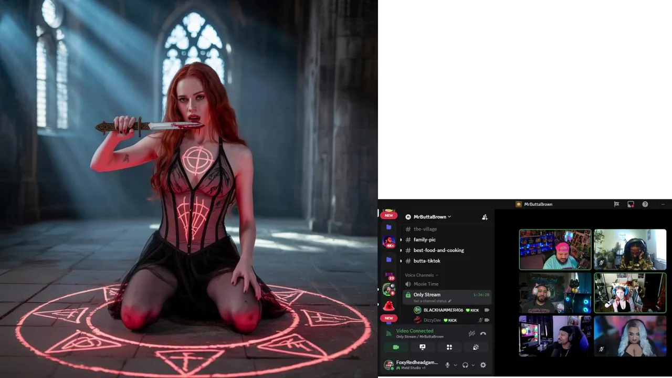Open the Activities launcher button

[x=449, y=347]
